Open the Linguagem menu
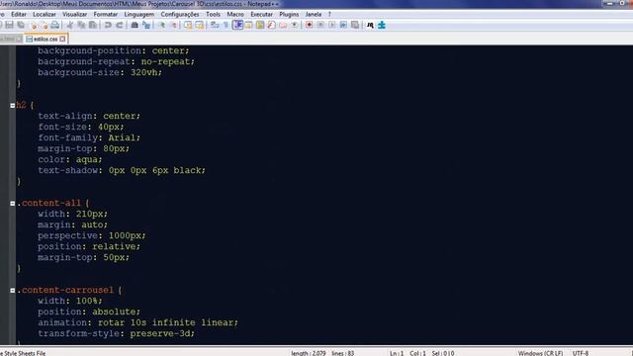This screenshot has height=356, width=633. pos(138,14)
